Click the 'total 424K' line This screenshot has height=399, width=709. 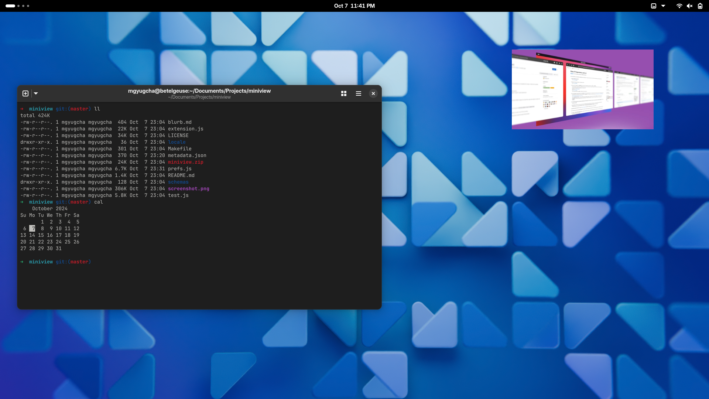tap(35, 116)
